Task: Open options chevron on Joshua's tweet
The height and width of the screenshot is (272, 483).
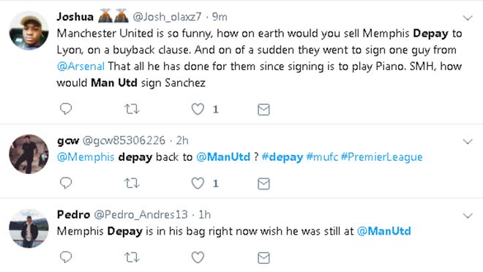Action: click(468, 18)
